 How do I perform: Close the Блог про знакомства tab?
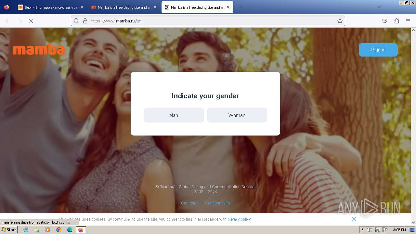point(82,7)
